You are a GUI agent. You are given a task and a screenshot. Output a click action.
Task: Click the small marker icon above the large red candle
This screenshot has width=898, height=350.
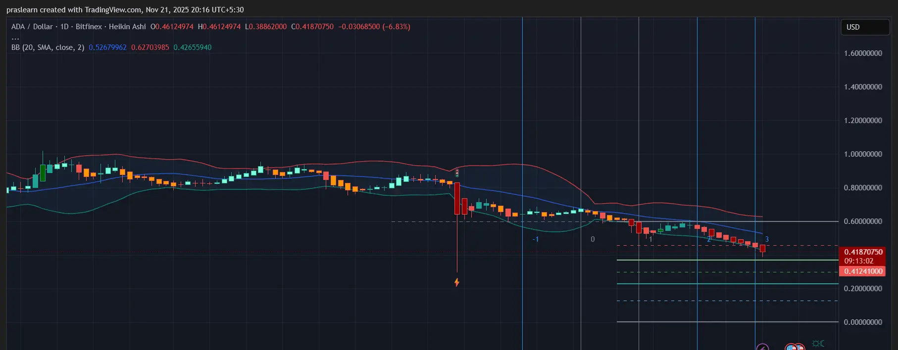pos(457,173)
